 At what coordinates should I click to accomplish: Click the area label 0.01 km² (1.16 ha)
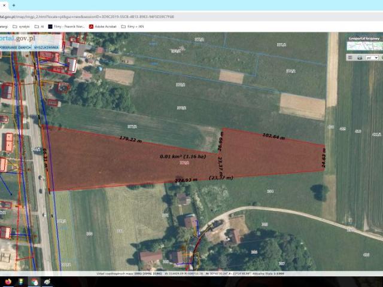tap(183, 157)
